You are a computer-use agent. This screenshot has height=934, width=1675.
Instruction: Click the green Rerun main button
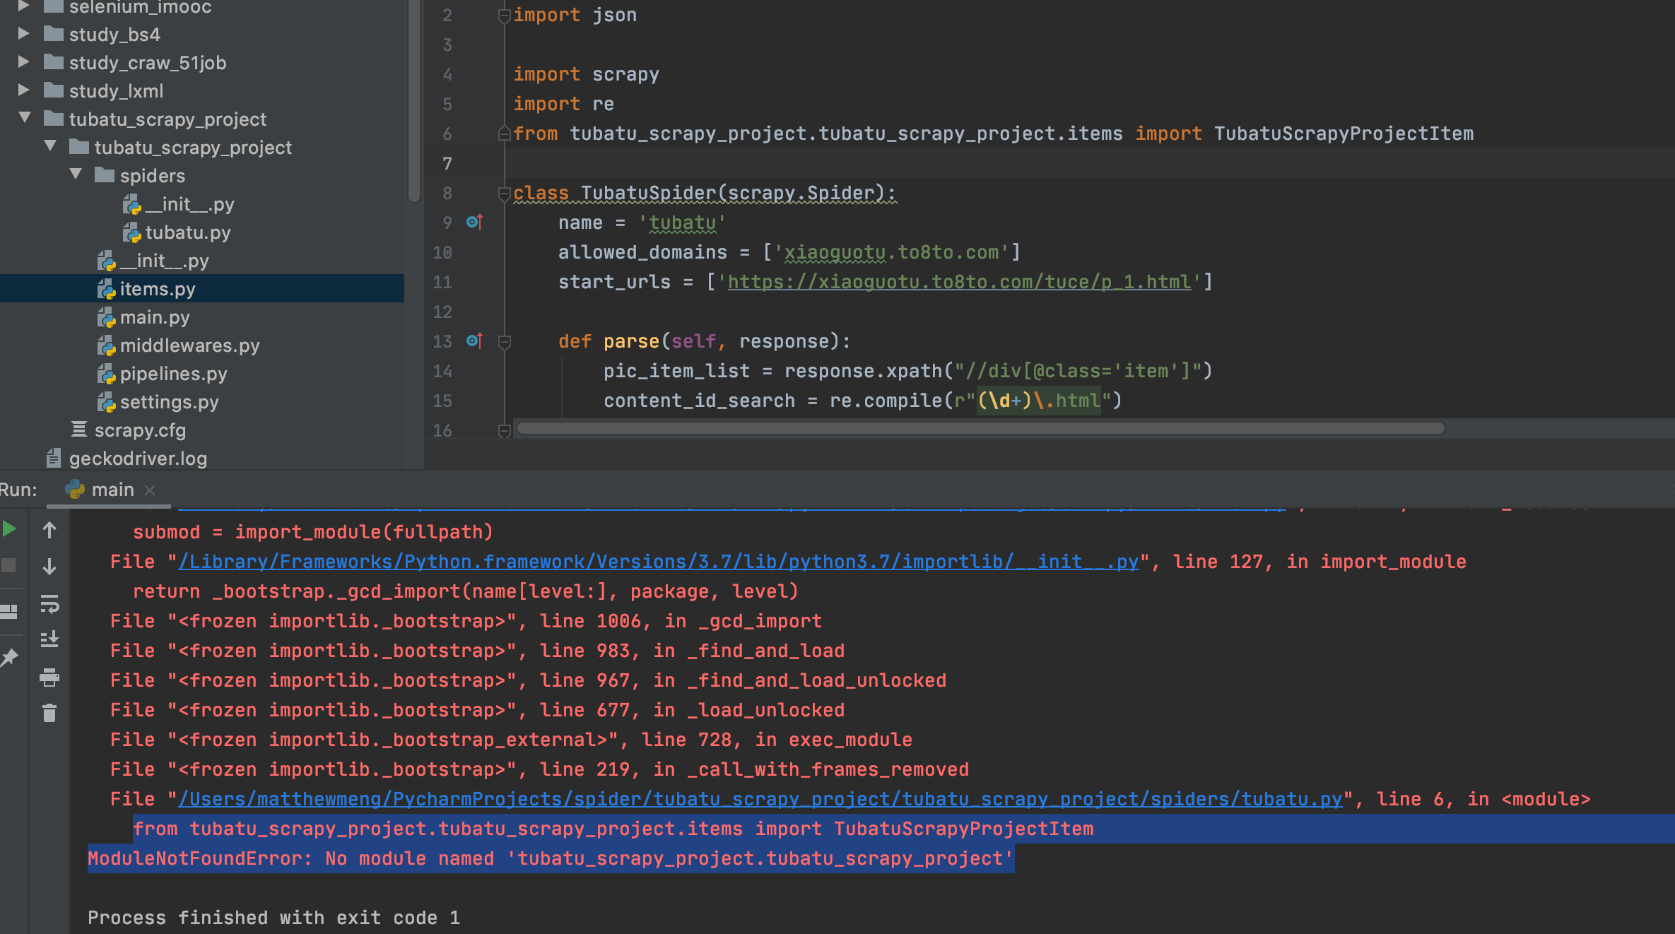tap(8, 529)
